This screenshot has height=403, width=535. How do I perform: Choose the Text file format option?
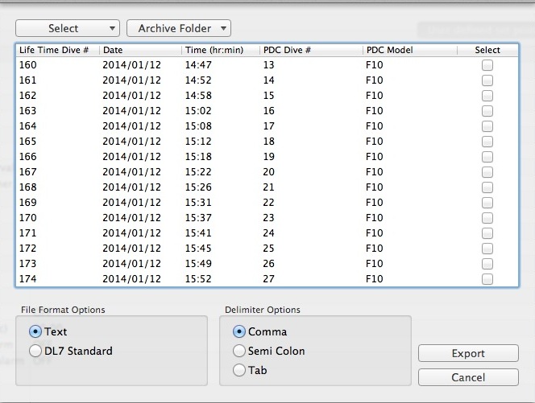35,331
